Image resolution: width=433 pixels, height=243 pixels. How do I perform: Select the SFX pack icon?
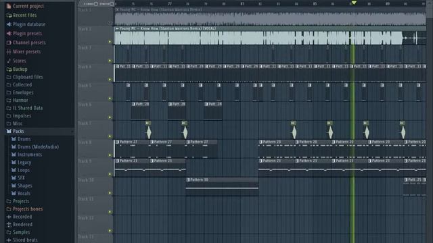coord(14,178)
